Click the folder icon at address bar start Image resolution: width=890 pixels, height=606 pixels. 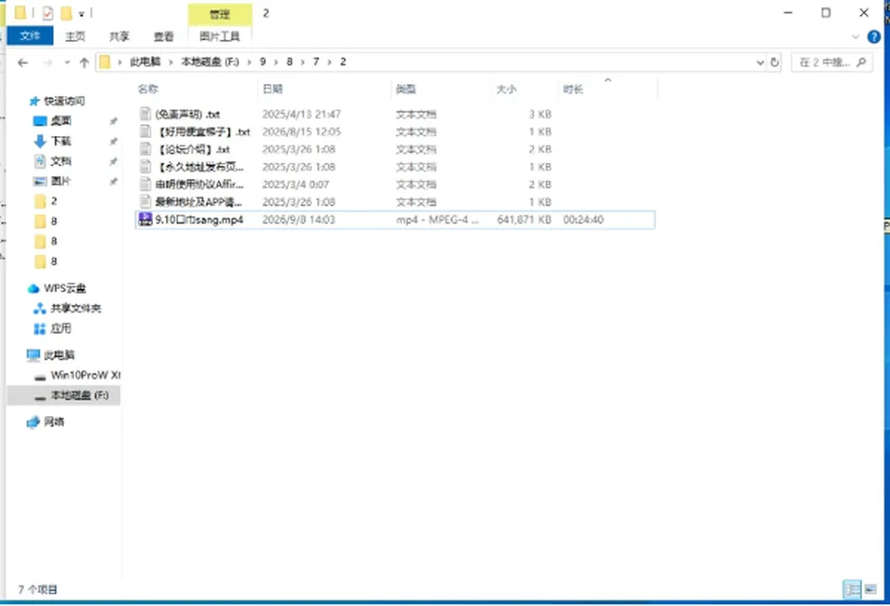105,62
